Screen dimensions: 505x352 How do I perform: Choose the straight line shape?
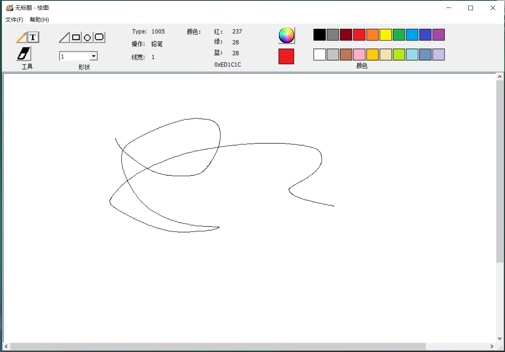[x=65, y=37]
